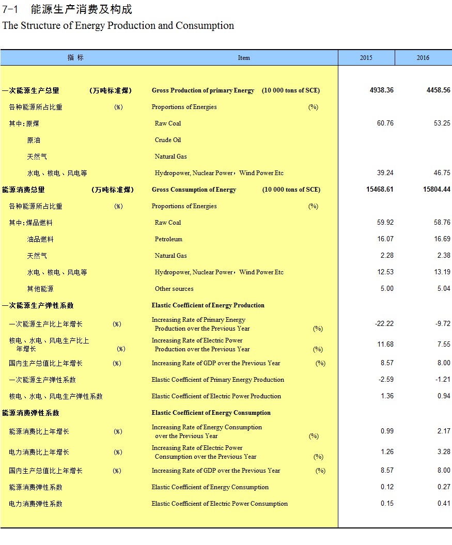
Task: Click the production Raw Coal value 53.25
Action: click(x=442, y=123)
